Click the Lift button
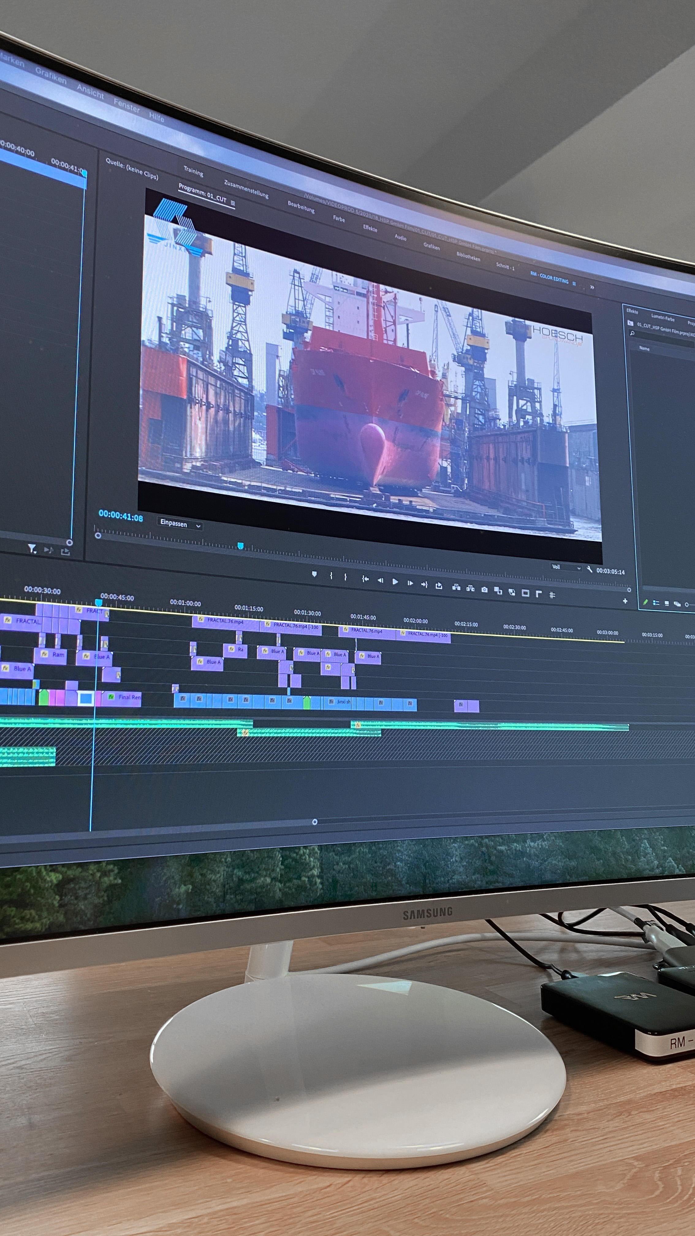This screenshot has height=1236, width=695. pyautogui.click(x=456, y=587)
